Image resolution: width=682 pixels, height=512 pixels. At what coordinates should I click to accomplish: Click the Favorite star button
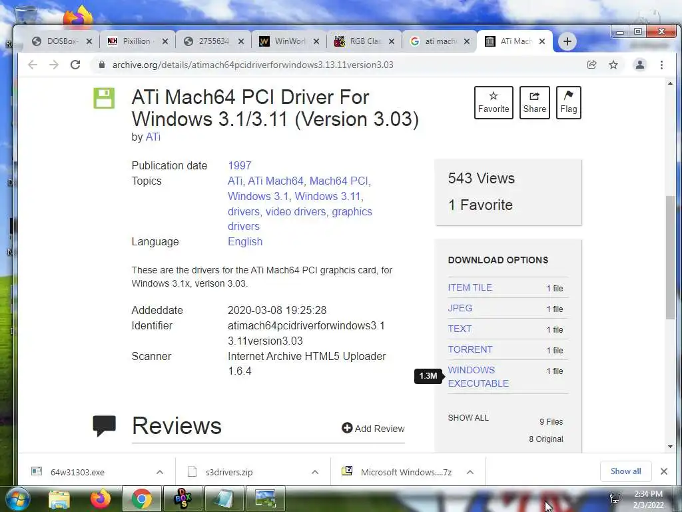(494, 103)
